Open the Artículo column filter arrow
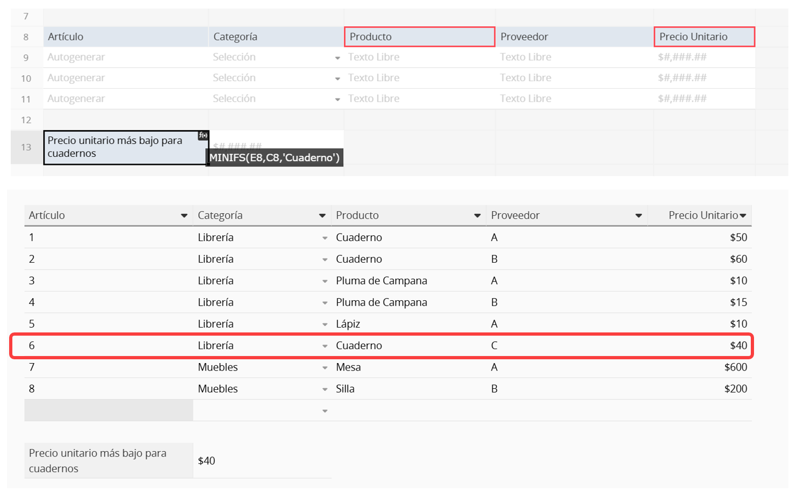790x493 pixels. pyautogui.click(x=184, y=215)
